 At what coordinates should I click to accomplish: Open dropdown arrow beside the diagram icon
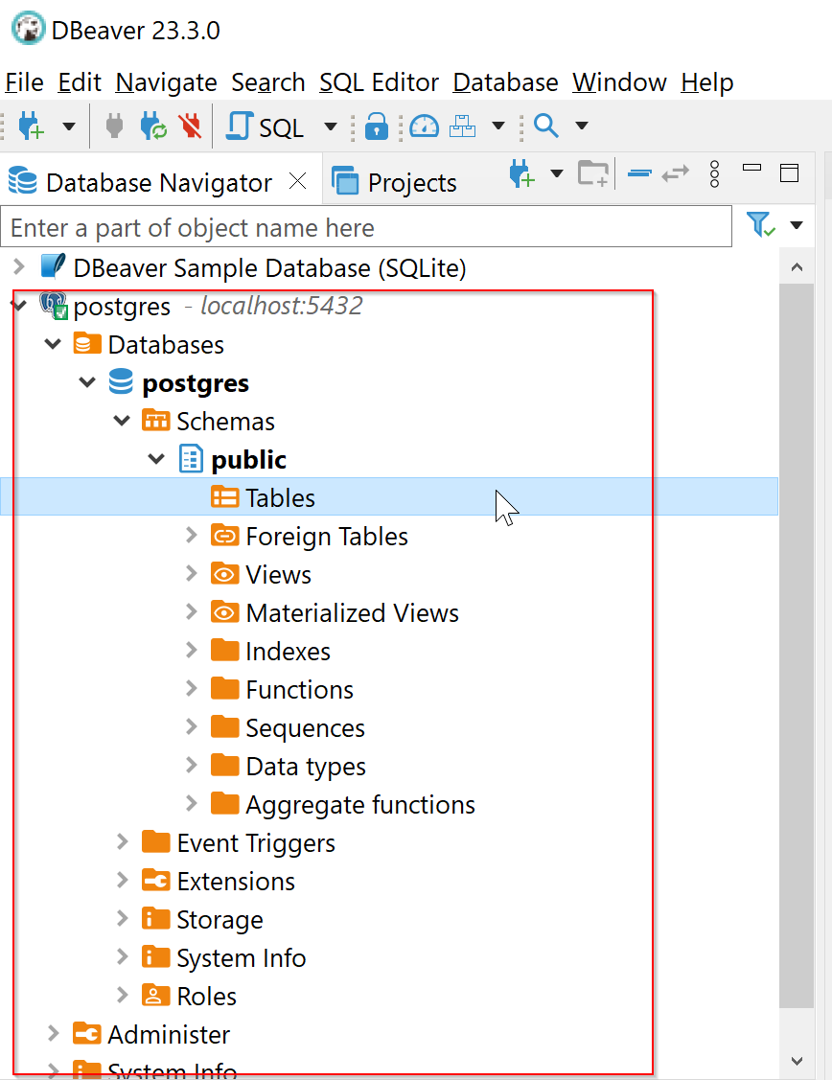coord(498,126)
